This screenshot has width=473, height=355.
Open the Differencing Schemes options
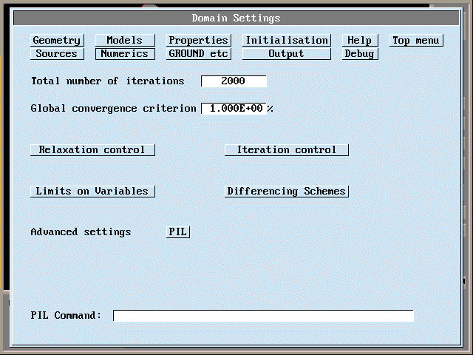[286, 192]
